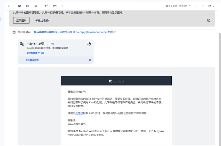Click 显示此邮件中的图片 link
221x146 pixels.
click(x=45, y=32)
